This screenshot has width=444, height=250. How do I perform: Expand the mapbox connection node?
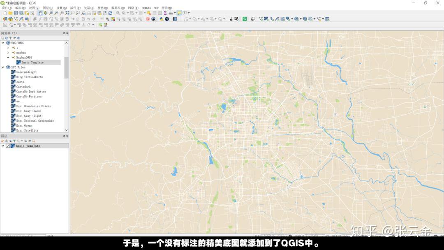(8, 53)
